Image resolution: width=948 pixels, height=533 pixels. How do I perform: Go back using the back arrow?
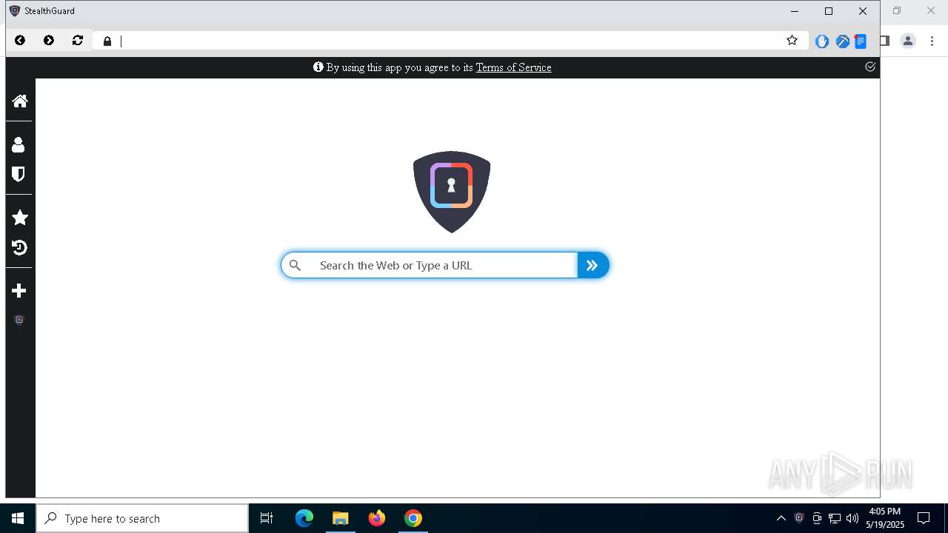pyautogui.click(x=20, y=41)
